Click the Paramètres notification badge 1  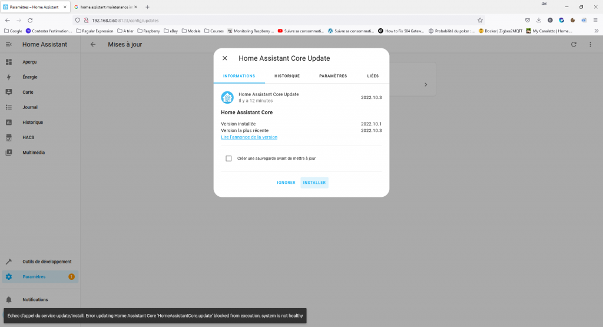click(71, 276)
